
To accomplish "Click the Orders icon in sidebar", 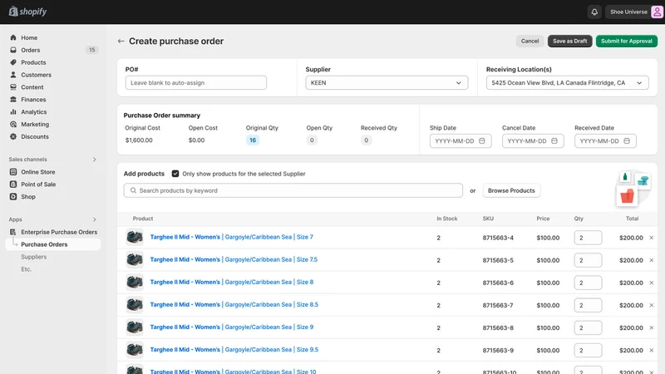I will point(13,50).
